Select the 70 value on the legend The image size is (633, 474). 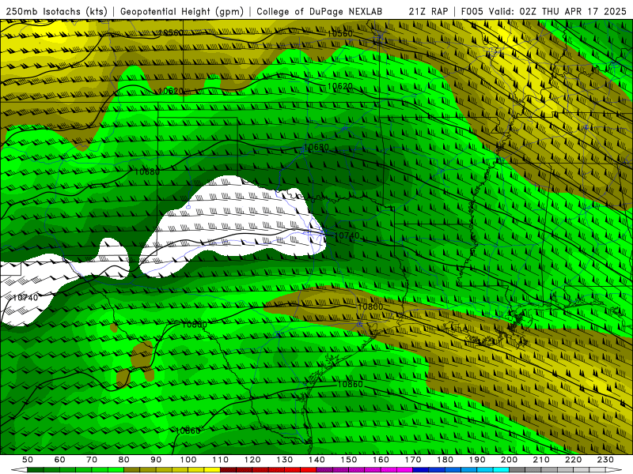(92, 460)
